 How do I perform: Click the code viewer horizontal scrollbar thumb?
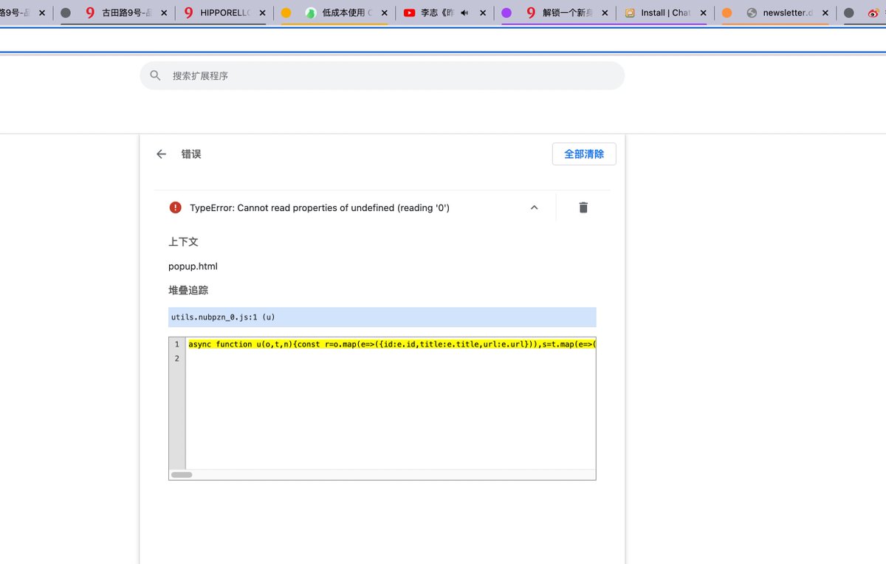pyautogui.click(x=182, y=475)
